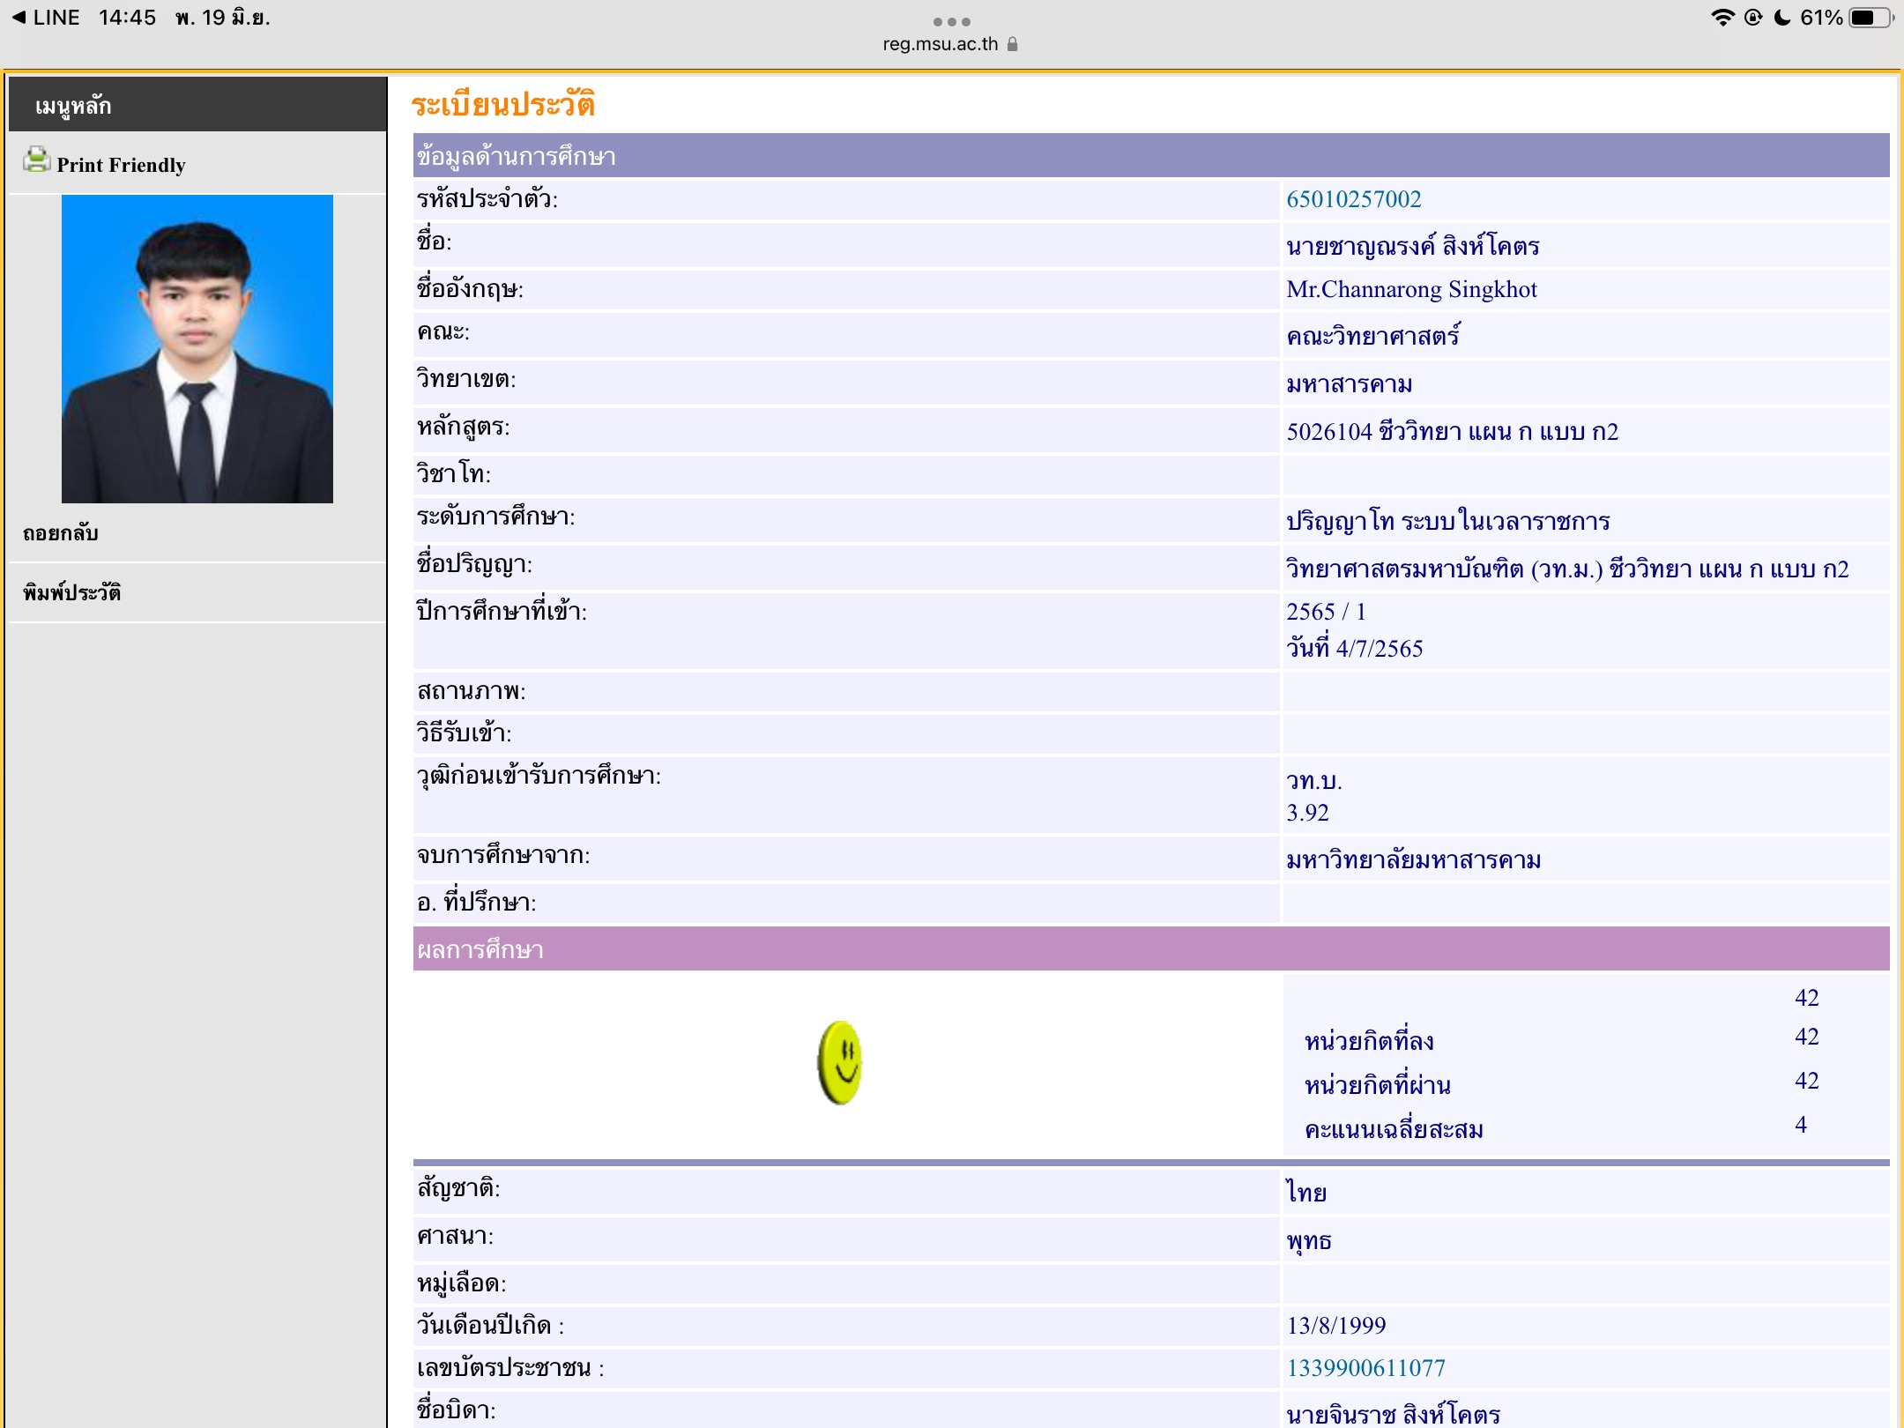
Task: Select the ถอยกลับ menu item
Action: (60, 532)
